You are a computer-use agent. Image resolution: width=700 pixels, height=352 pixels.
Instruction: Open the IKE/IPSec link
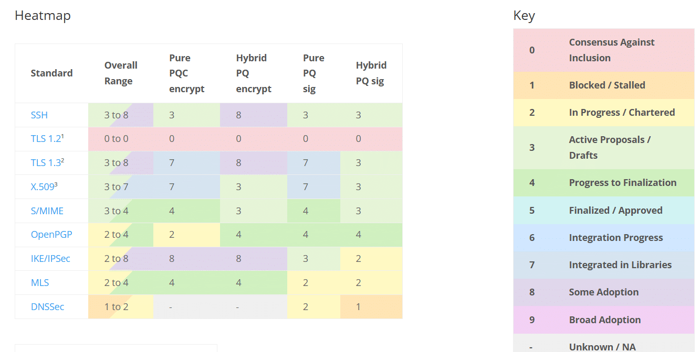point(50,259)
